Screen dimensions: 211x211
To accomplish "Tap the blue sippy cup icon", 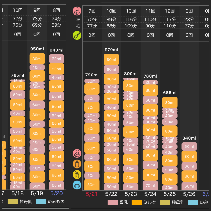I will (77, 185).
